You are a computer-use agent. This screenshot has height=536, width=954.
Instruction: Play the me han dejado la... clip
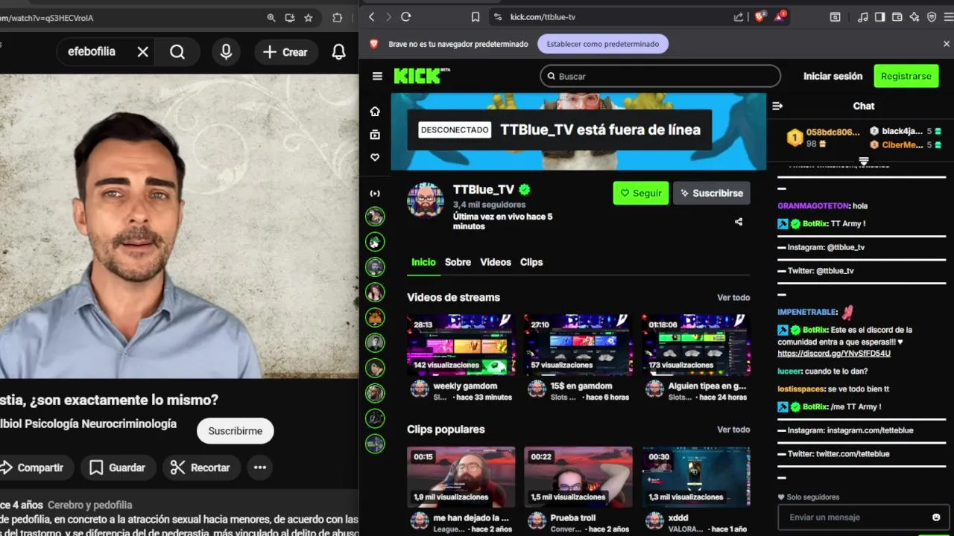tap(461, 476)
